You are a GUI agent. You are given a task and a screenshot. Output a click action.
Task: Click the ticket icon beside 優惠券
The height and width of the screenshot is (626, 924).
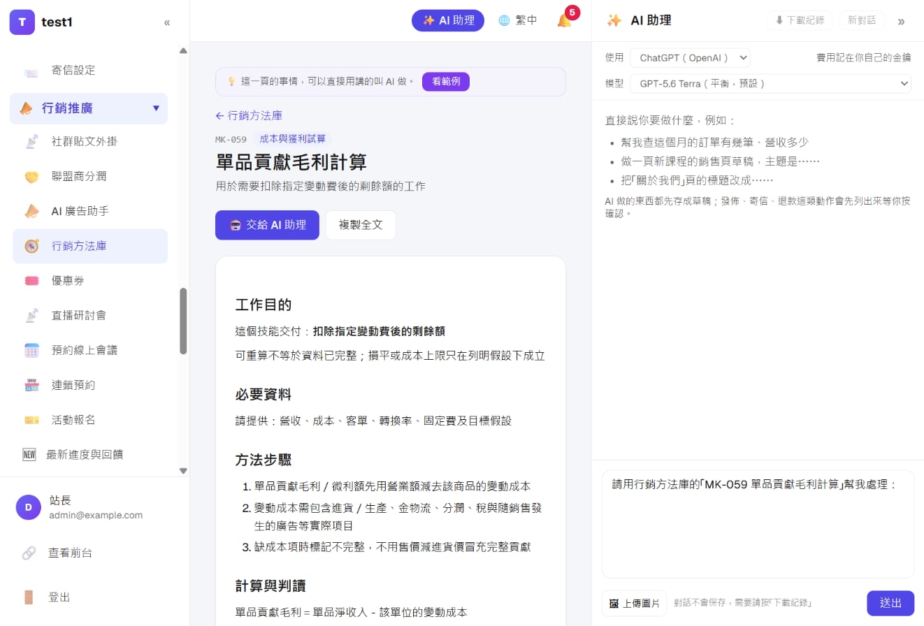coord(31,281)
